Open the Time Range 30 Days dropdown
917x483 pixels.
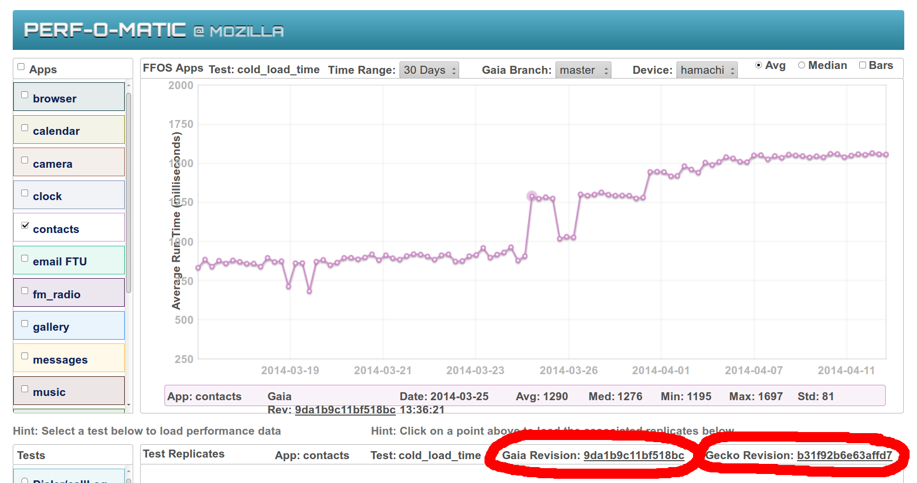[429, 70]
